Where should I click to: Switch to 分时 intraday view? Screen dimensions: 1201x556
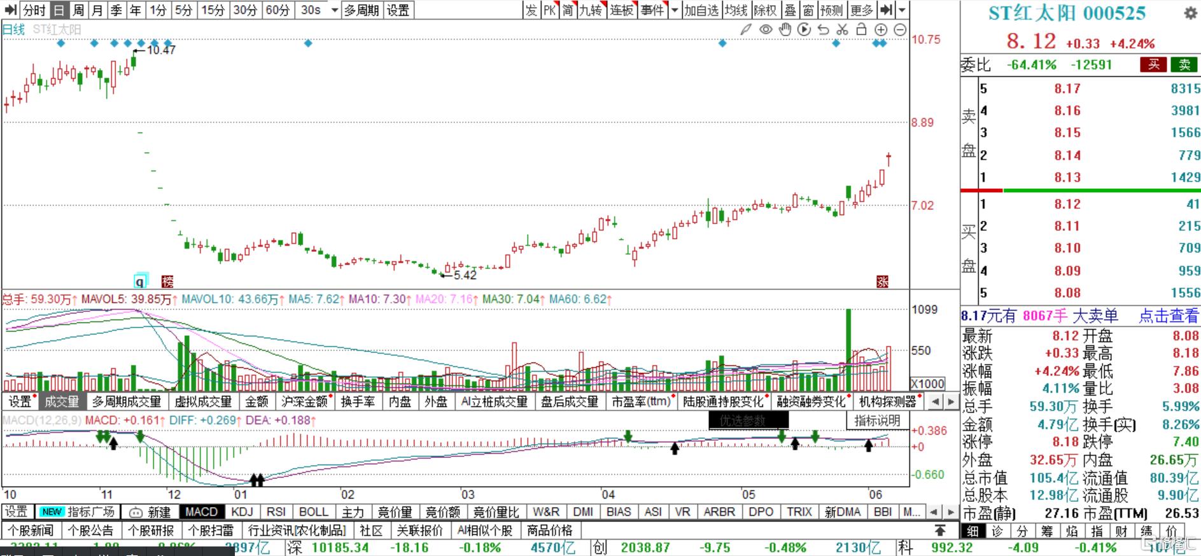coord(34,10)
